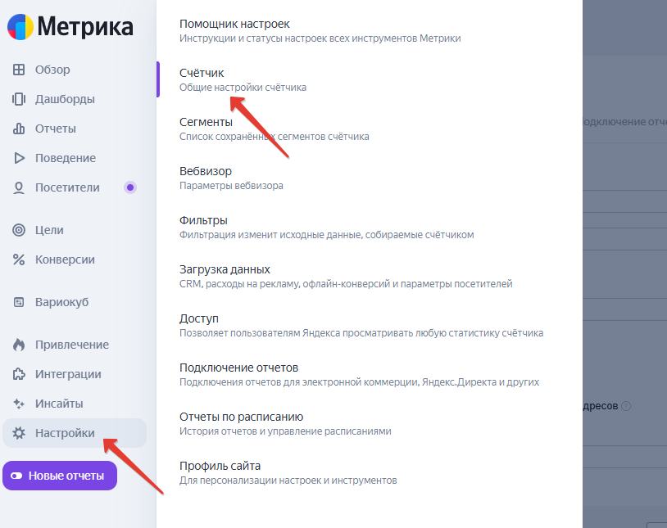This screenshot has height=528, width=667.
Task: Click the Интеграции puzzle icon
Action: point(19,374)
